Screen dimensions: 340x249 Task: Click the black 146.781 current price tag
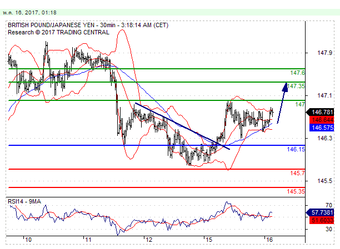tap(322, 112)
